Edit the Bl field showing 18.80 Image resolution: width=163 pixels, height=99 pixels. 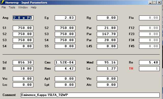point(23,69)
